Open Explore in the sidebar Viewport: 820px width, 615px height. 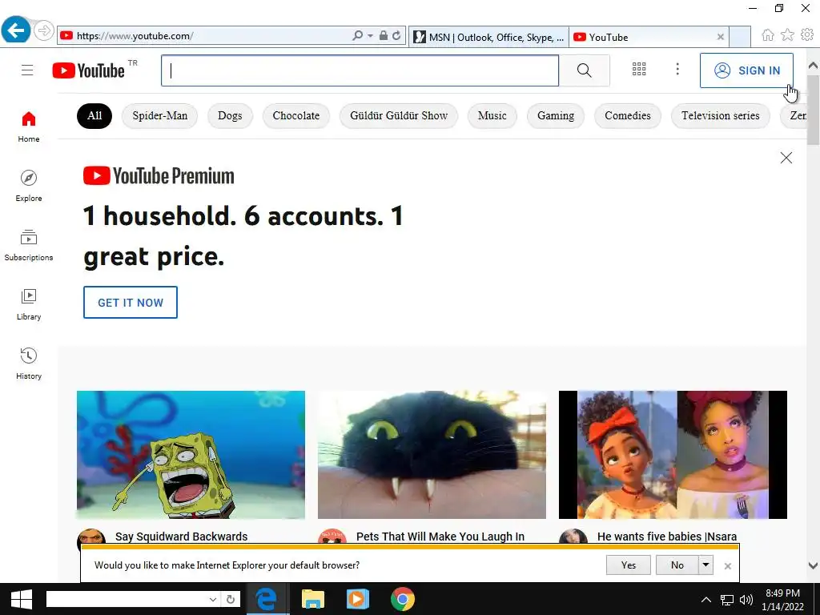pyautogui.click(x=29, y=186)
